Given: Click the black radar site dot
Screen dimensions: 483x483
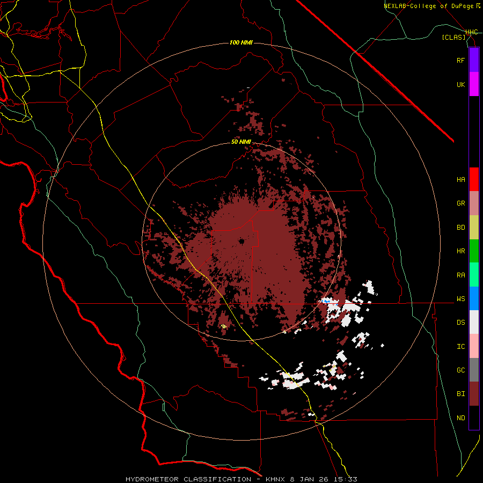Looking at the screenshot, I should pos(241,241).
